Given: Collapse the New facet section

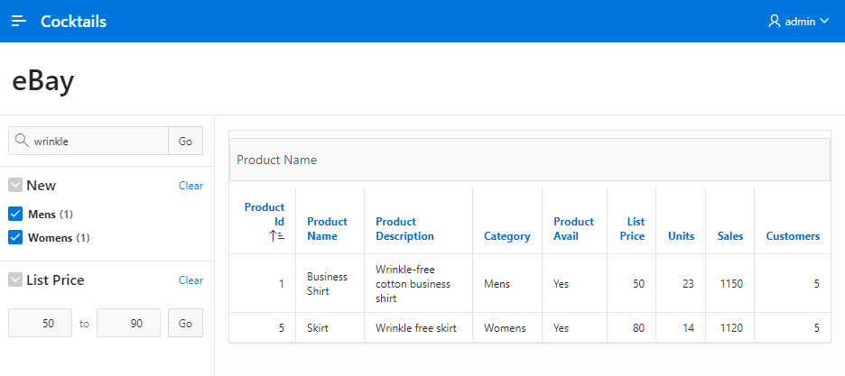Looking at the screenshot, I should (x=15, y=186).
